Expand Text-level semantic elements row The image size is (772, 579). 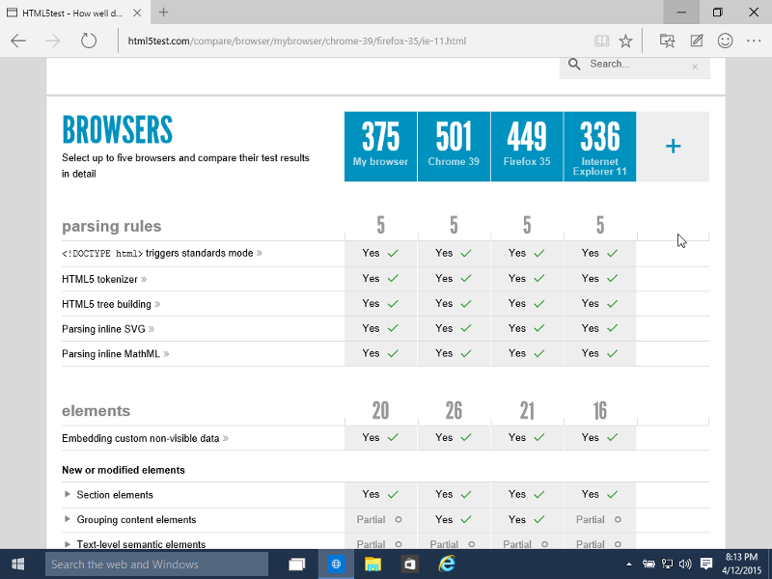click(68, 543)
